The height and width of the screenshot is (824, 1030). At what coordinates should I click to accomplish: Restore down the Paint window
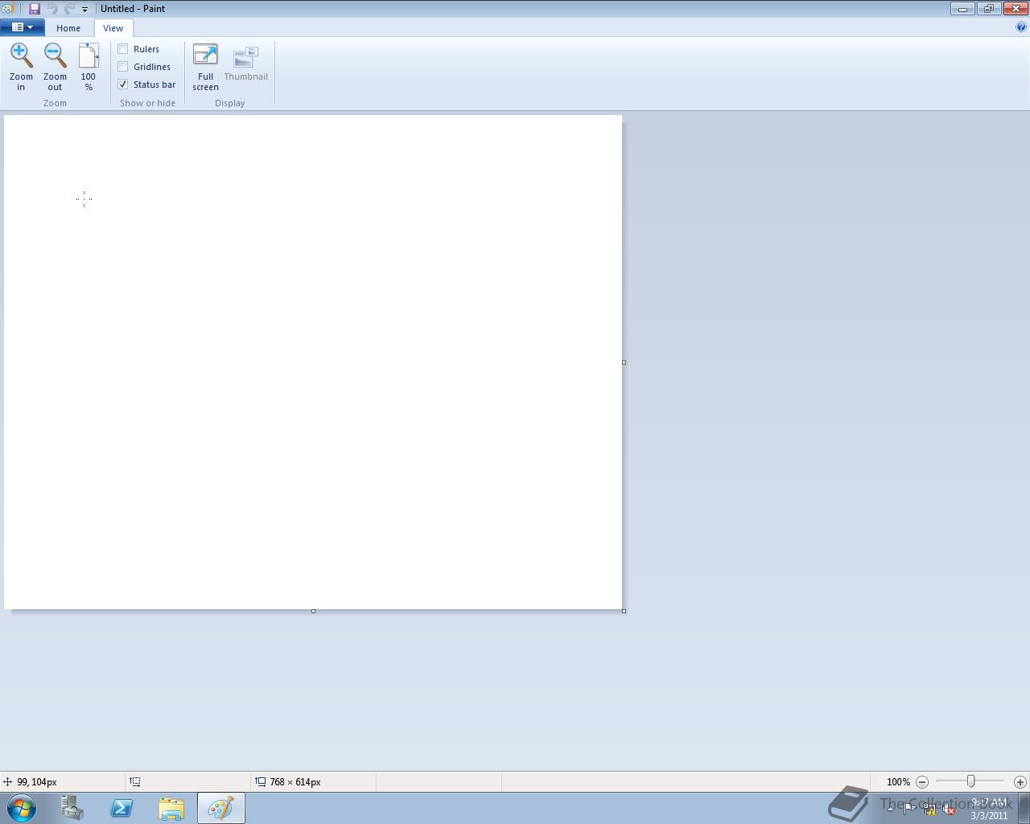click(x=989, y=8)
